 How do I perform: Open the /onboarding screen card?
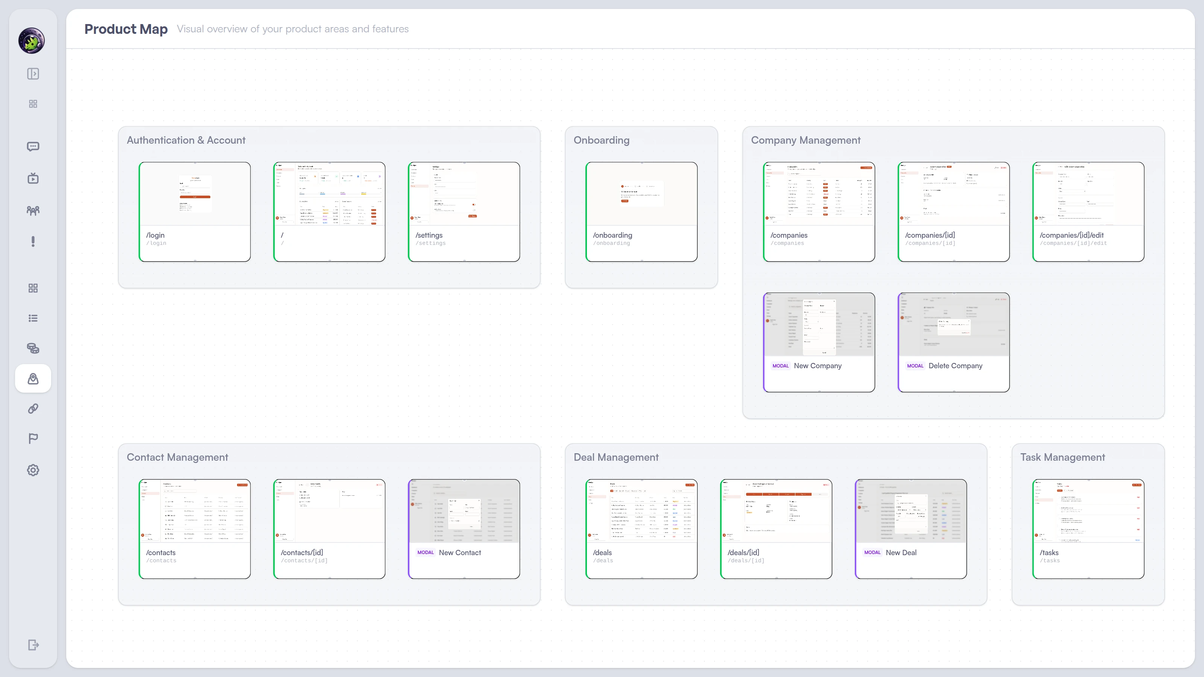(x=641, y=212)
